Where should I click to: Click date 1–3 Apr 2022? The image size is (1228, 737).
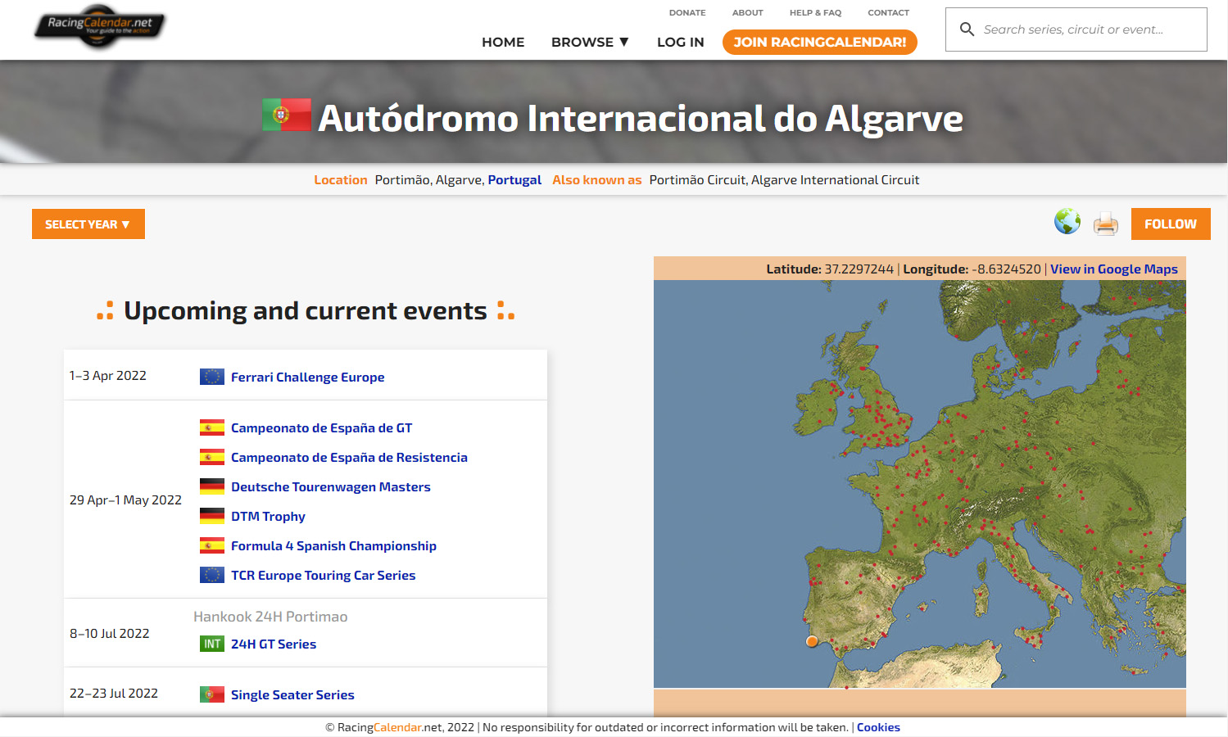(108, 375)
